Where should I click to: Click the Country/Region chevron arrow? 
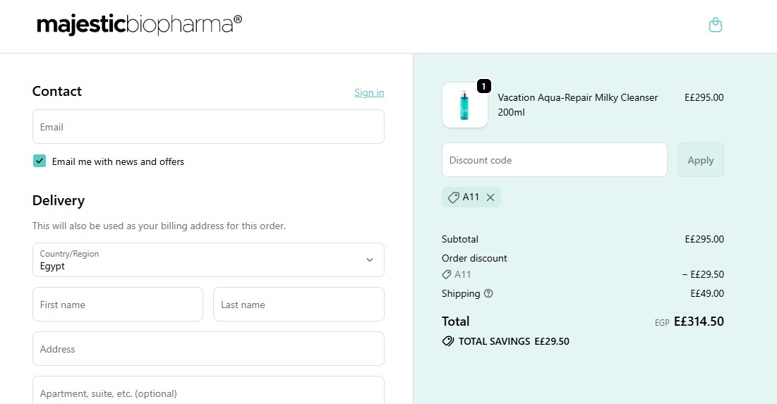pyautogui.click(x=369, y=260)
